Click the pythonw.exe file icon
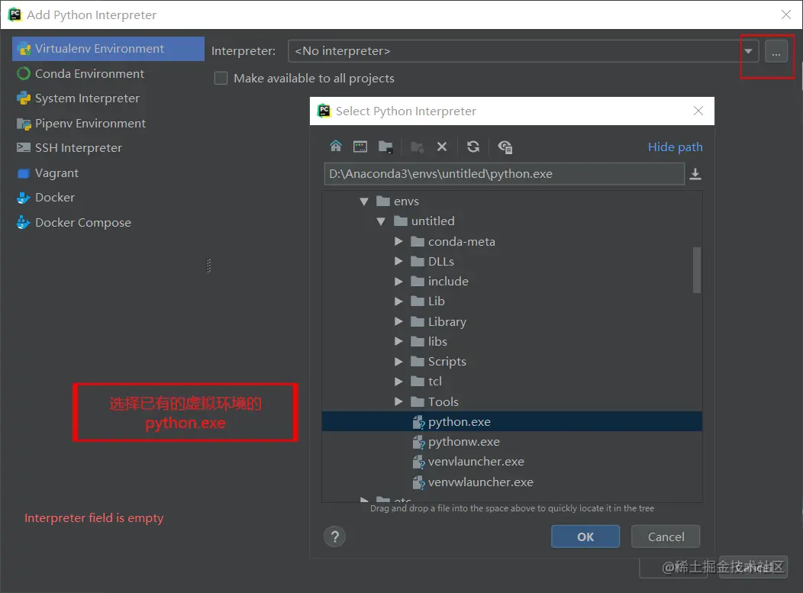 (x=418, y=442)
